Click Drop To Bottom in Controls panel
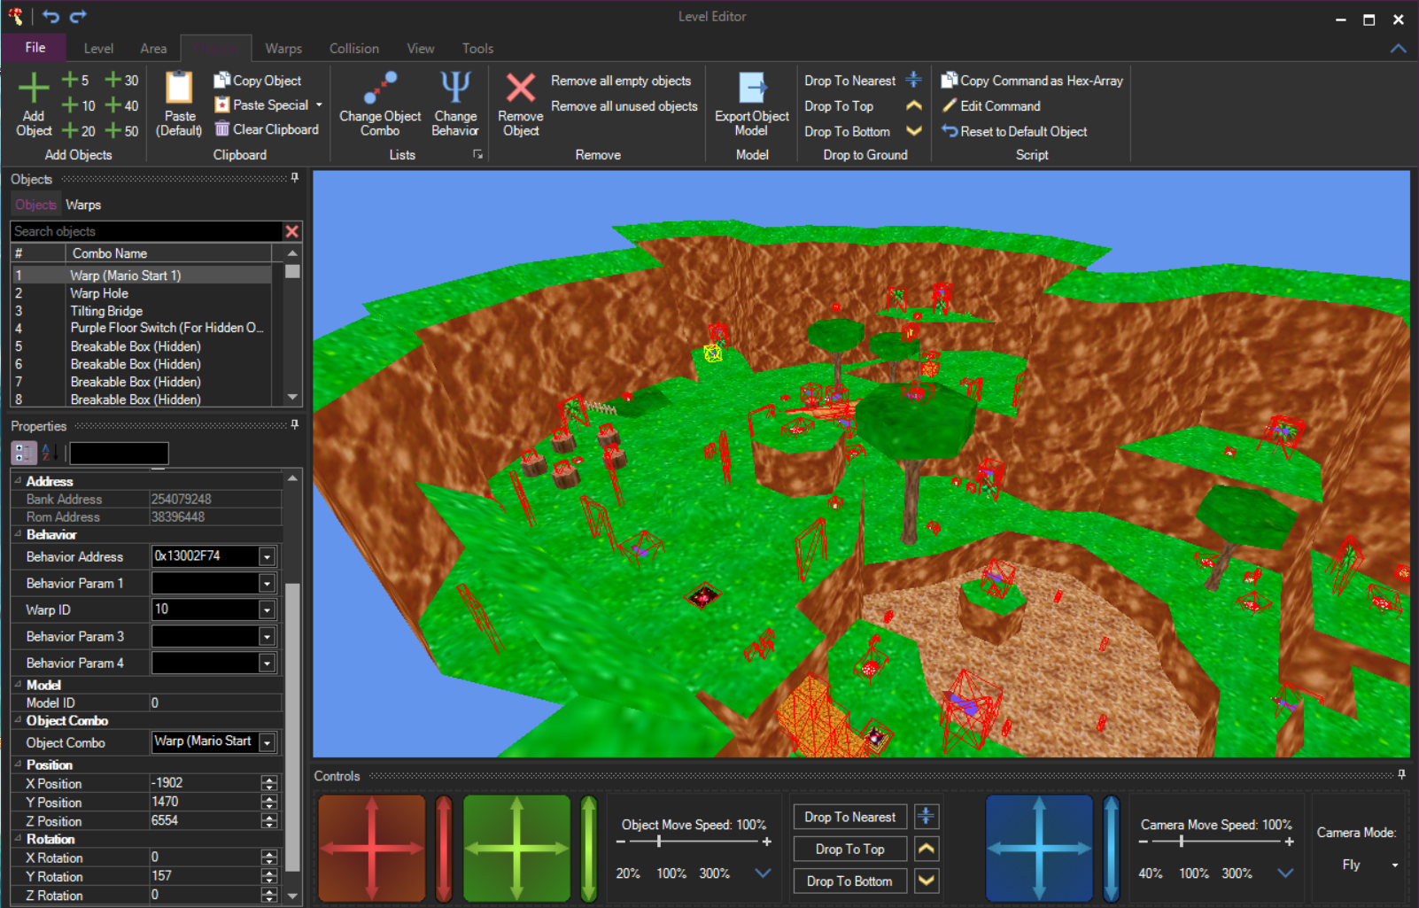This screenshot has width=1419, height=908. pos(849,881)
